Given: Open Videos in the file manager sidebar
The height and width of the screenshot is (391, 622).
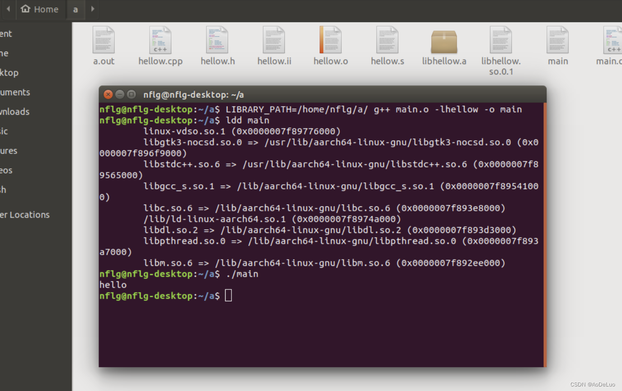Looking at the screenshot, I should (x=6, y=170).
